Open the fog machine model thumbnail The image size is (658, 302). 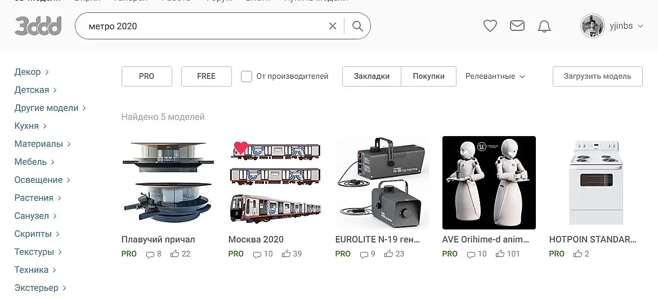382,182
